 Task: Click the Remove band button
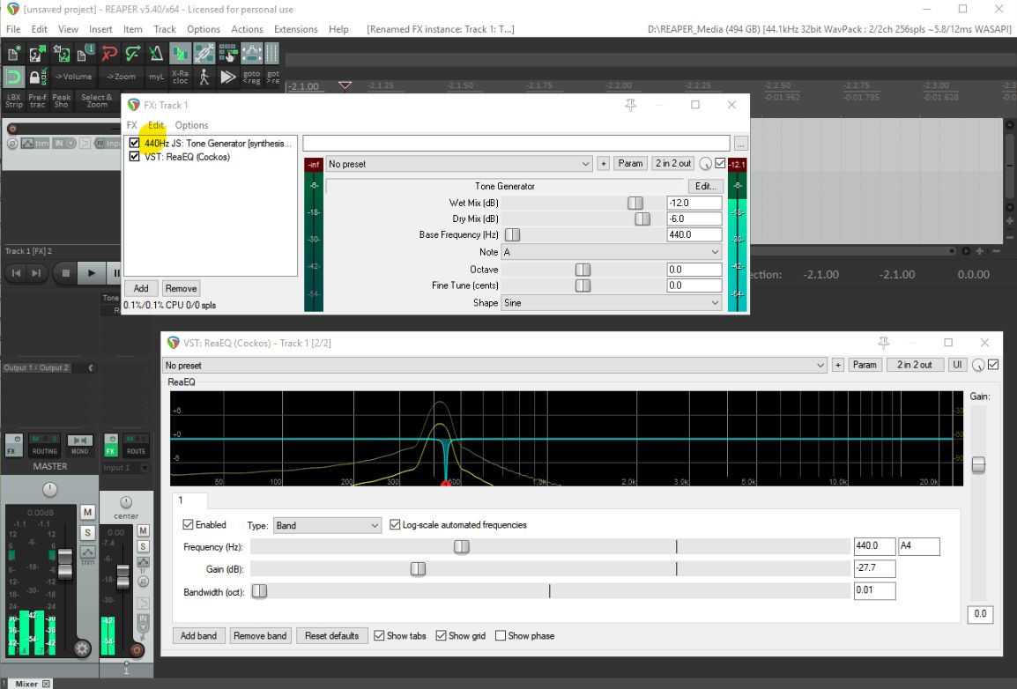coord(260,636)
